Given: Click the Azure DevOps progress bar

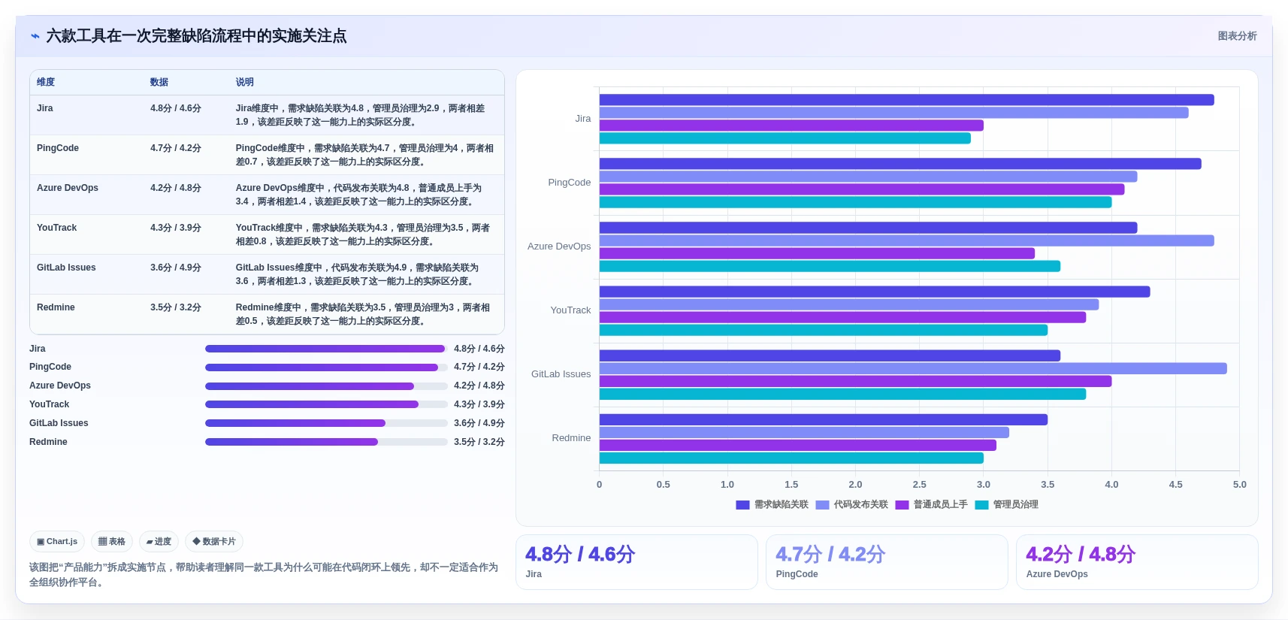Looking at the screenshot, I should point(326,386).
